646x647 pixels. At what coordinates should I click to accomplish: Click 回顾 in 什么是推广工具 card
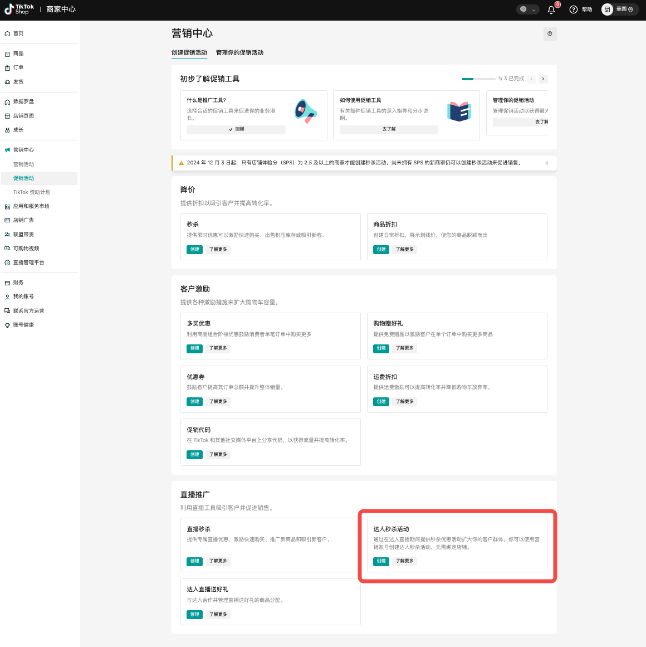(x=236, y=129)
